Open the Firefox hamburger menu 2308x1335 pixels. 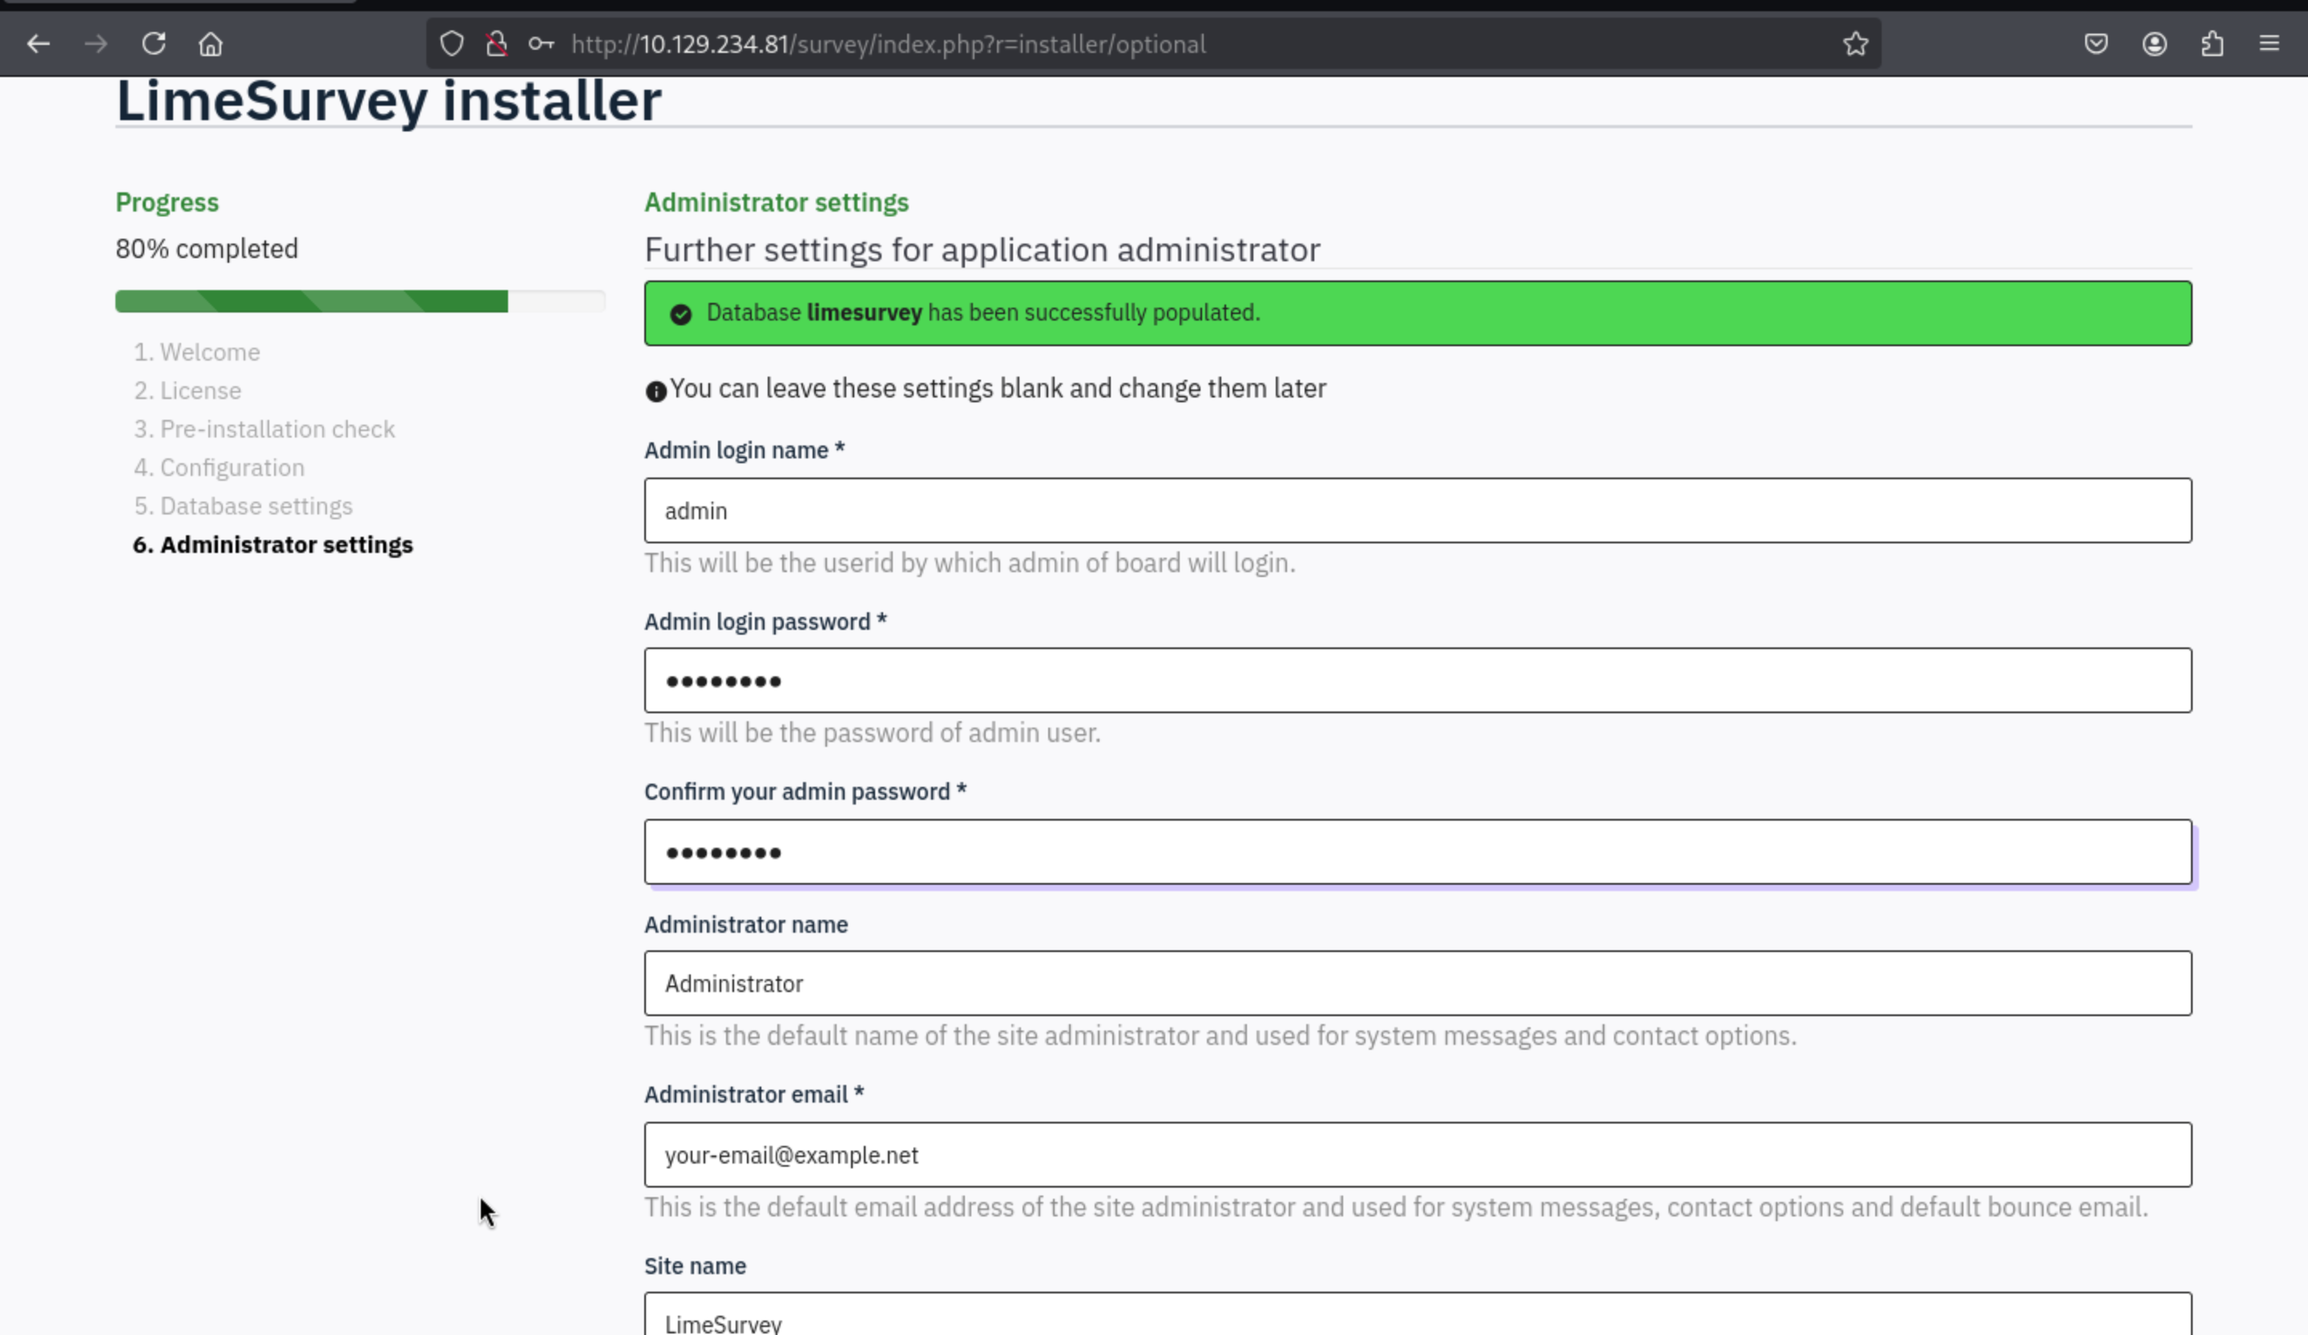point(2269,44)
